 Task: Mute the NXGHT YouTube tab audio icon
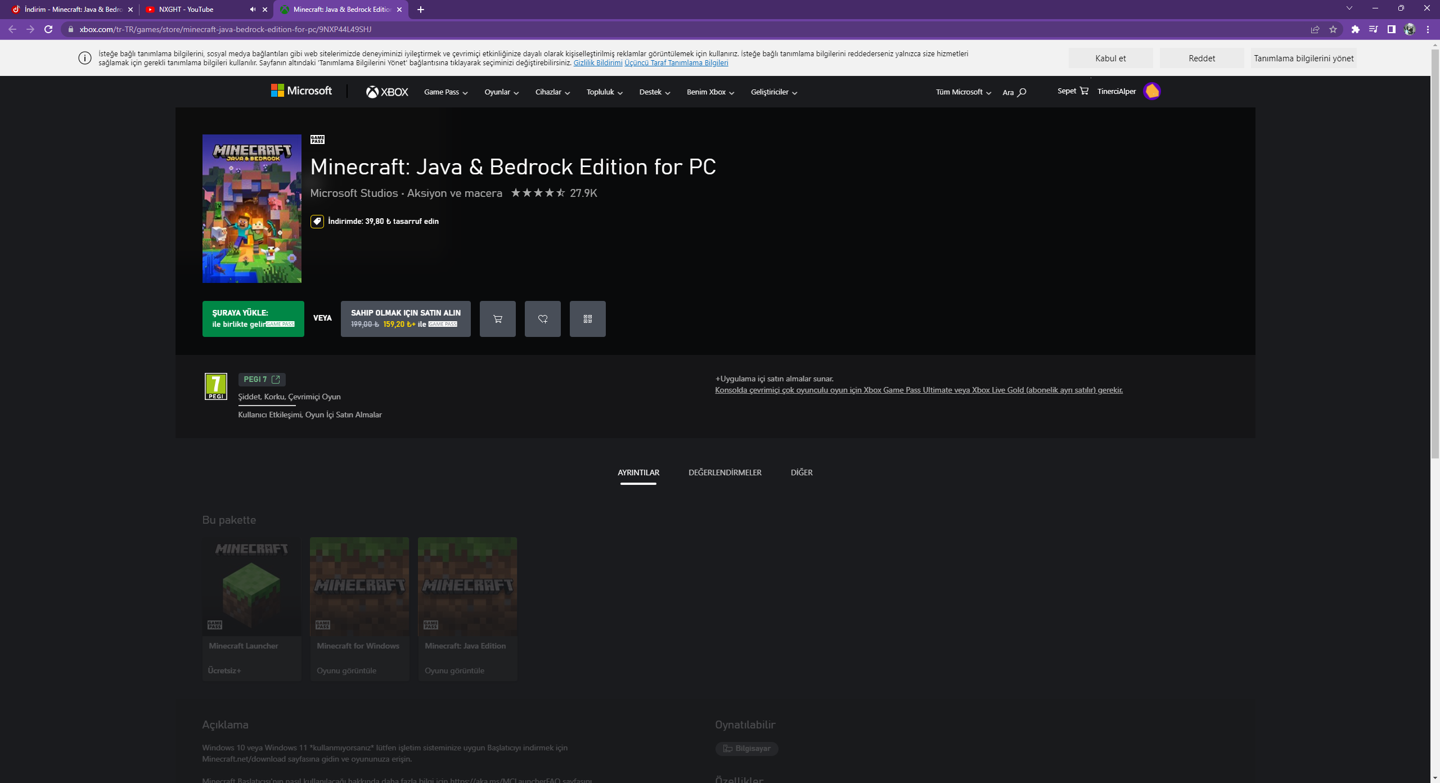click(253, 10)
